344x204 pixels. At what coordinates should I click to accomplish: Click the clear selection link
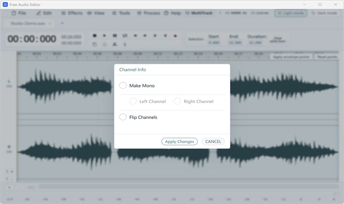tap(278, 40)
